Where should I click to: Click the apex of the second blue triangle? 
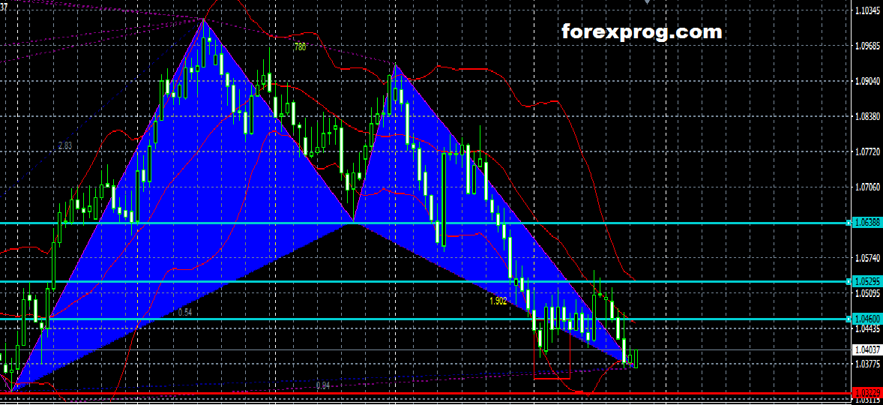(x=395, y=66)
